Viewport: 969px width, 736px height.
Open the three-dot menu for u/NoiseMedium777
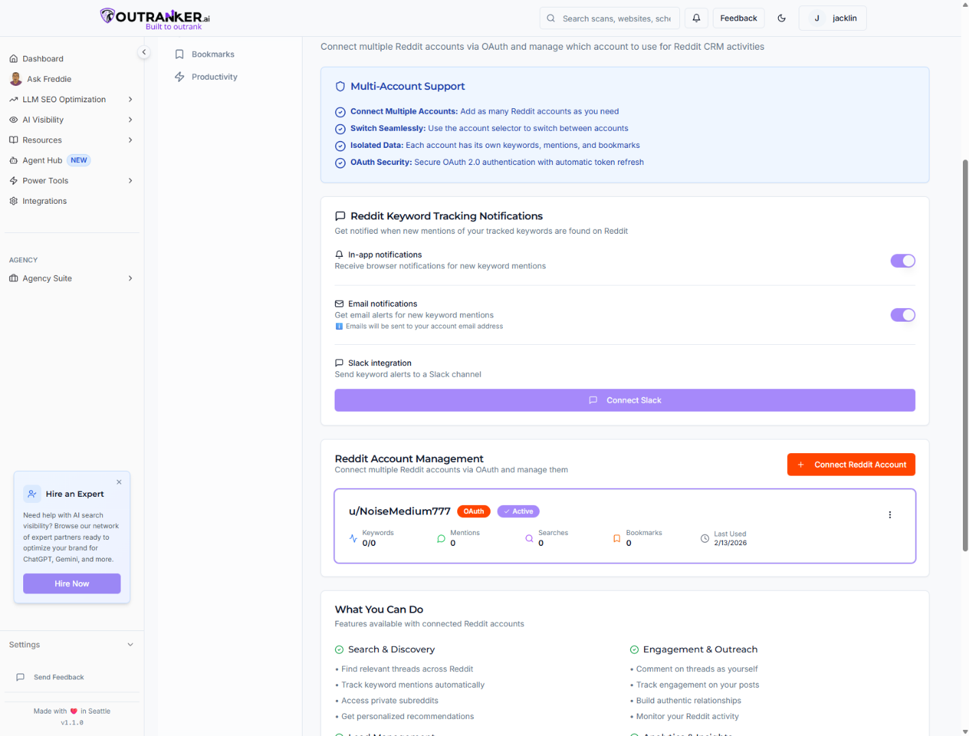tap(889, 515)
